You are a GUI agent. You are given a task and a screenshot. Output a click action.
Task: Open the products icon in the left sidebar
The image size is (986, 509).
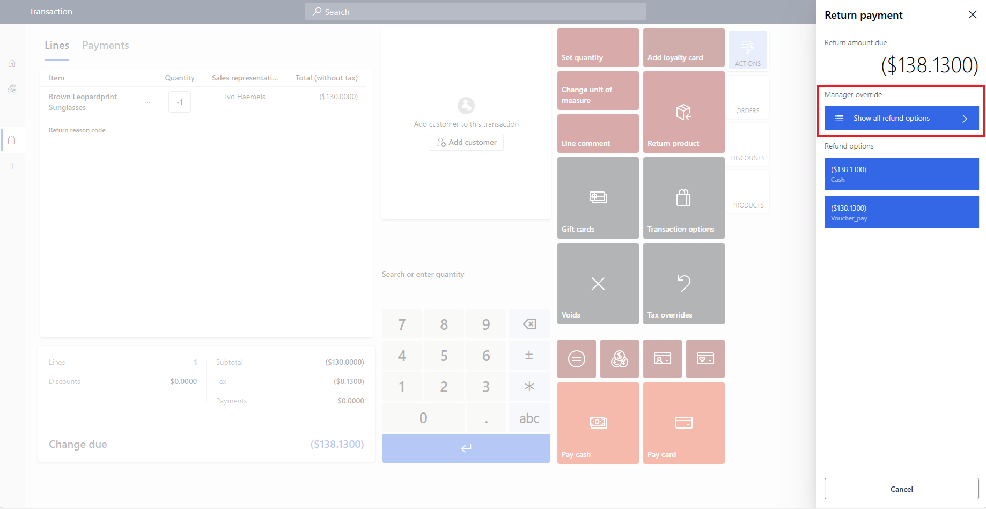pyautogui.click(x=12, y=88)
